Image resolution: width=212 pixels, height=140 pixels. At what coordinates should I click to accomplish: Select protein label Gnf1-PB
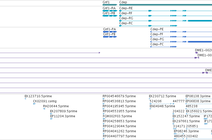coord(109,34)
